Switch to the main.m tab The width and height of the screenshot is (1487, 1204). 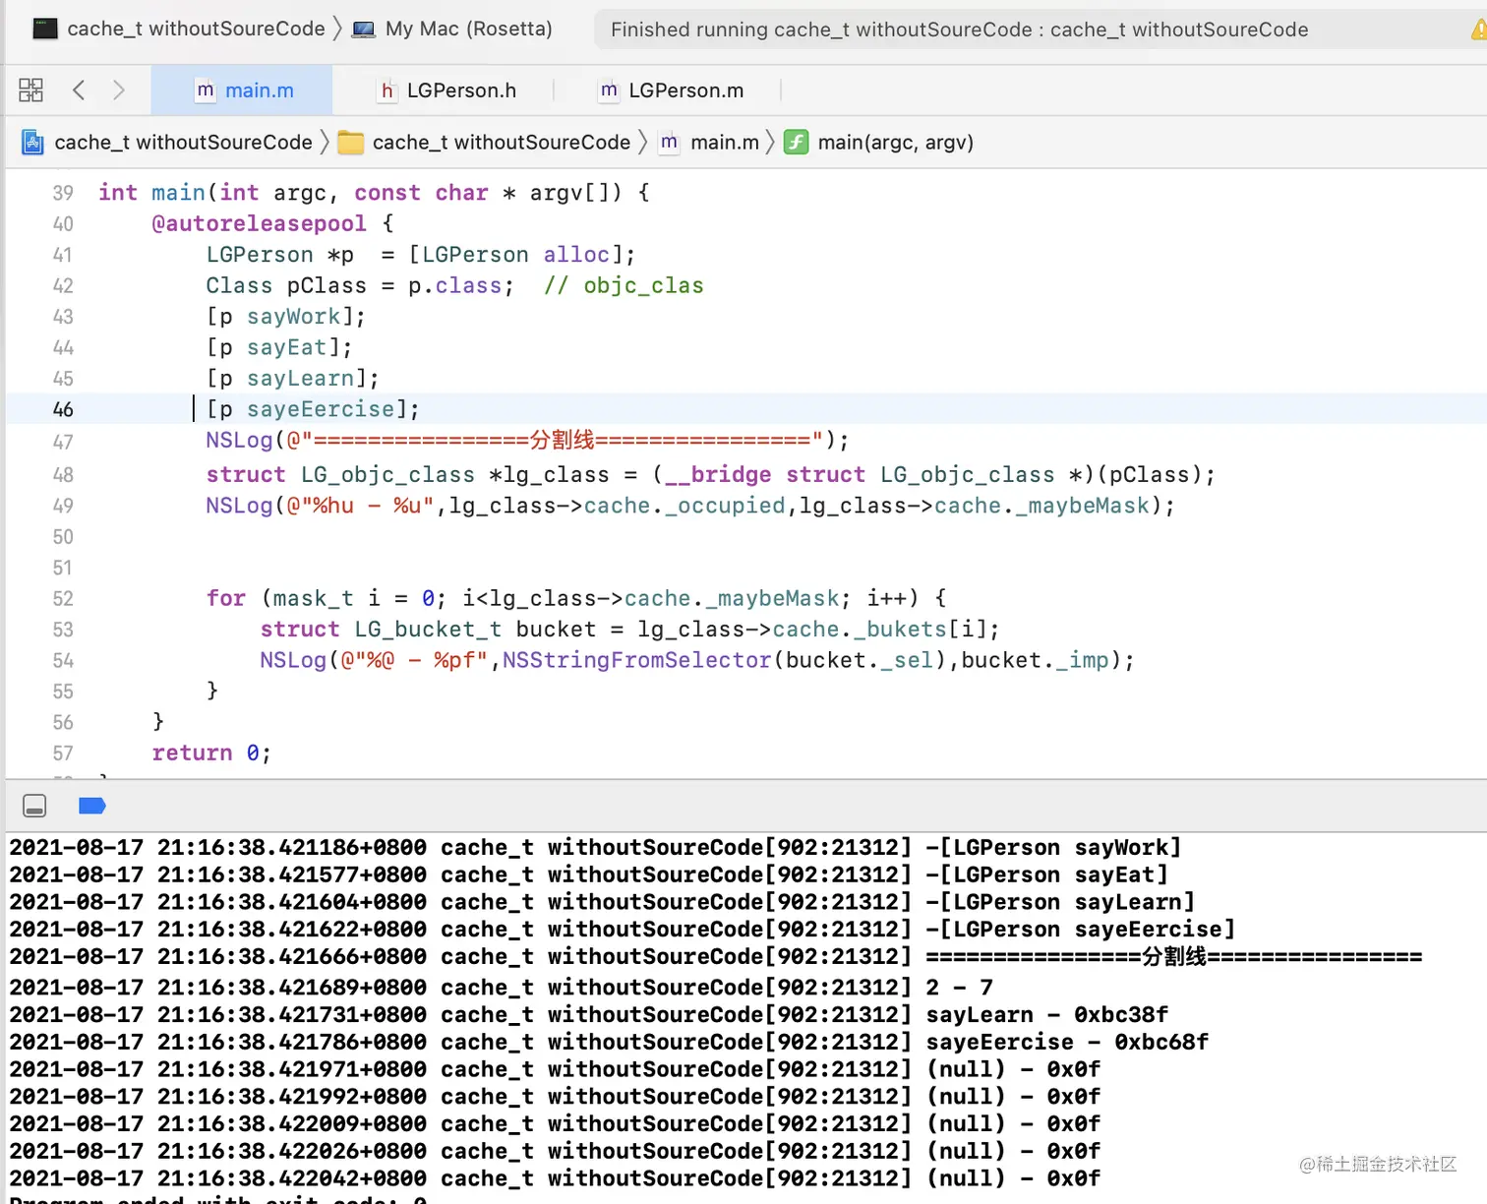242,90
